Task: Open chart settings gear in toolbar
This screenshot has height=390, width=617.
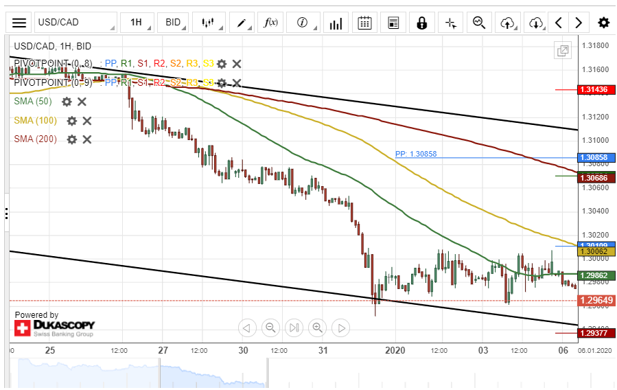Action: click(x=604, y=23)
